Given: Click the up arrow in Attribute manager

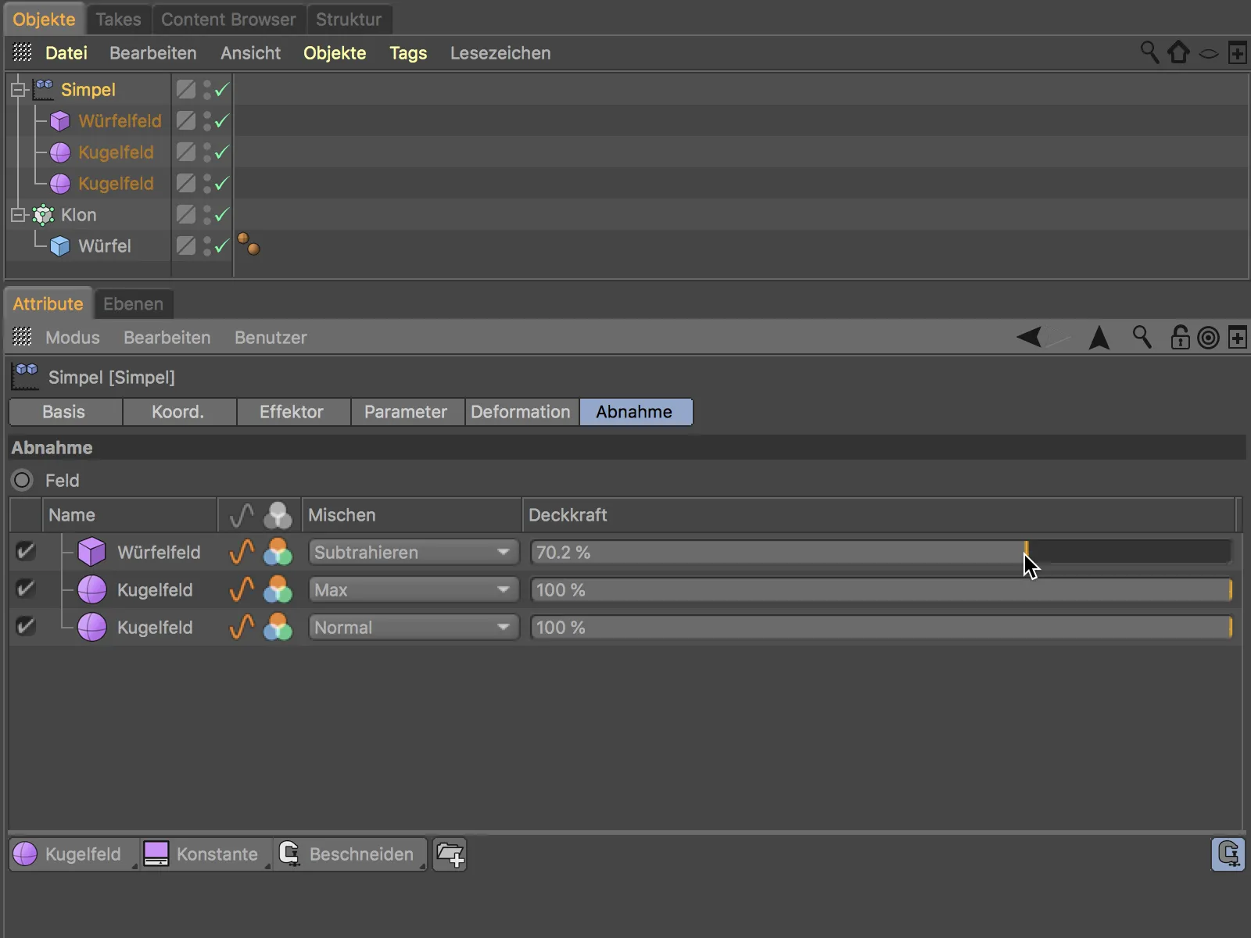Looking at the screenshot, I should (x=1099, y=338).
